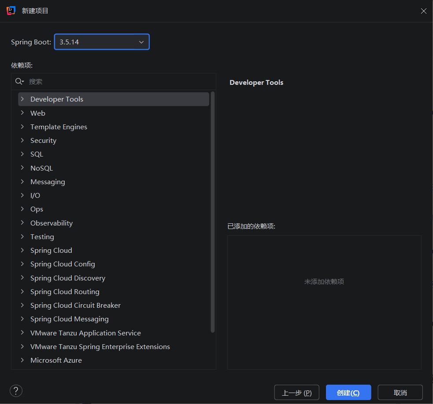Select the NoSQL tree item
The image size is (433, 404).
click(41, 168)
